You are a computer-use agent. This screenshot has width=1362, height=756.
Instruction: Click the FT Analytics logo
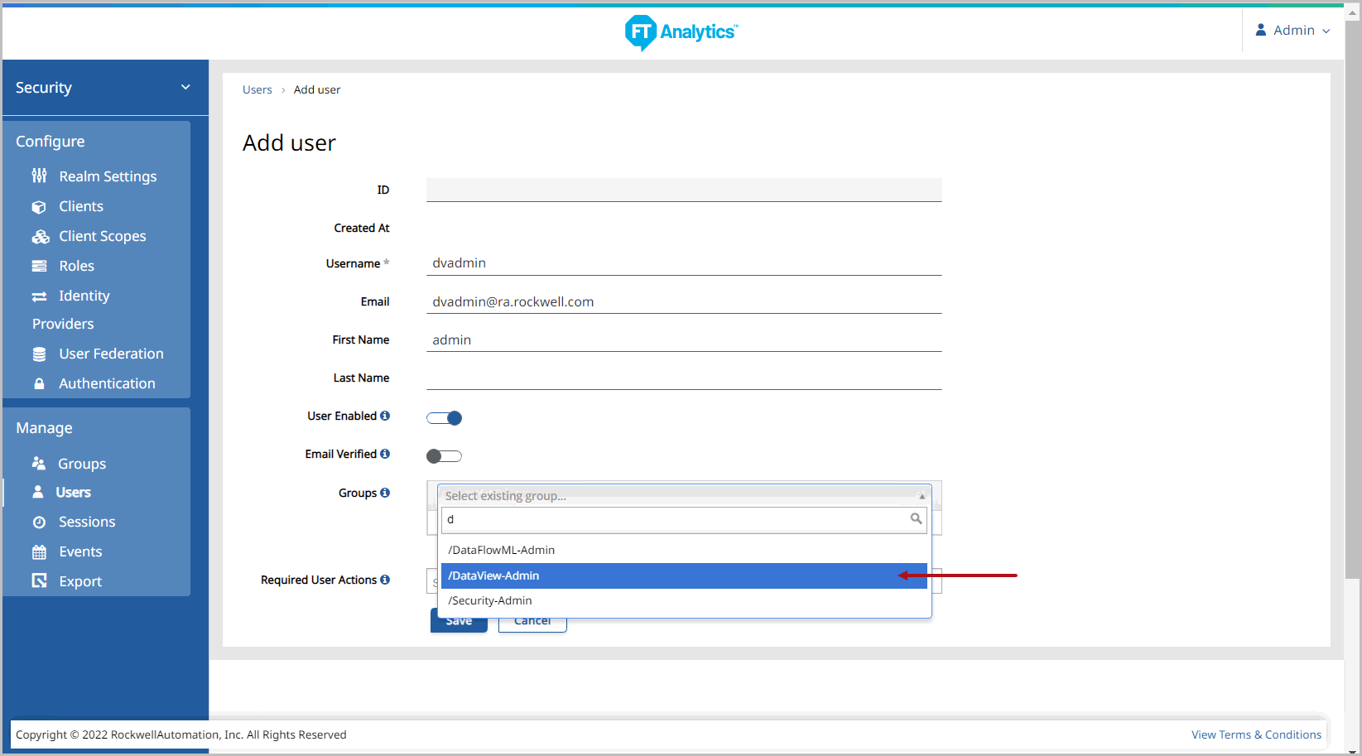click(681, 32)
